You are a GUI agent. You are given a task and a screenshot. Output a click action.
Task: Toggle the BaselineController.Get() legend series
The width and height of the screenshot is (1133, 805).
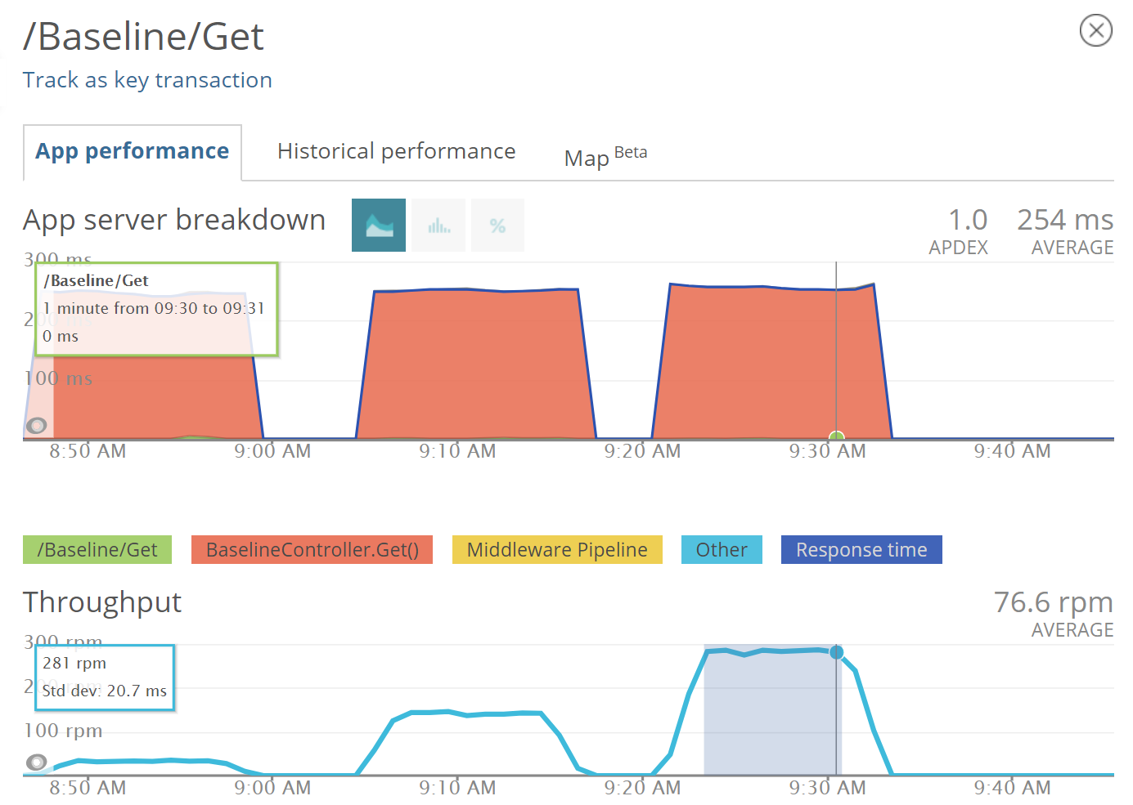pyautogui.click(x=312, y=549)
